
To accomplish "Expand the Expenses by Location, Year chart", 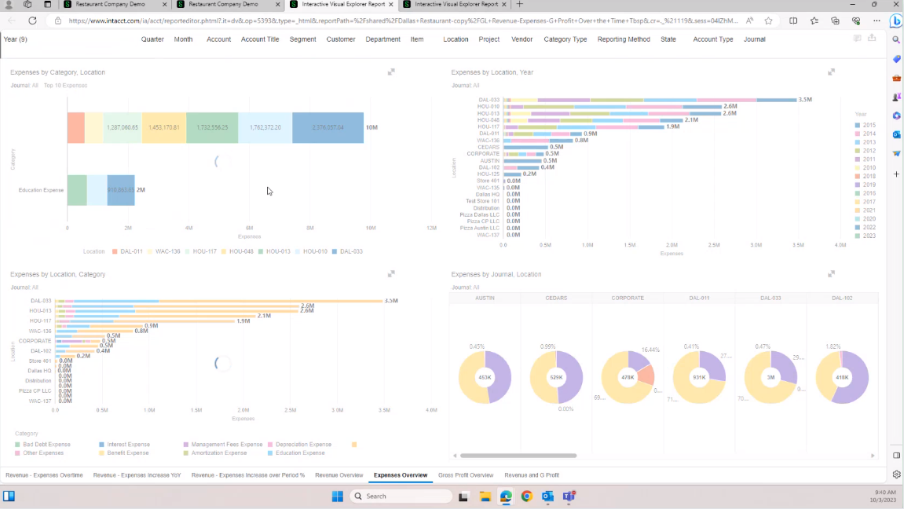I will click(x=831, y=71).
